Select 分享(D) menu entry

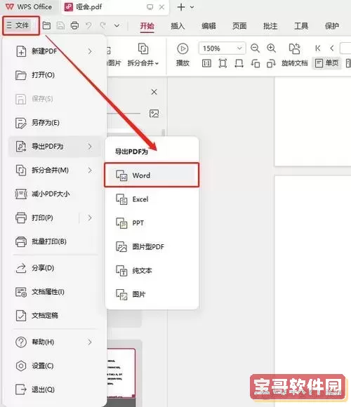[x=55, y=268]
